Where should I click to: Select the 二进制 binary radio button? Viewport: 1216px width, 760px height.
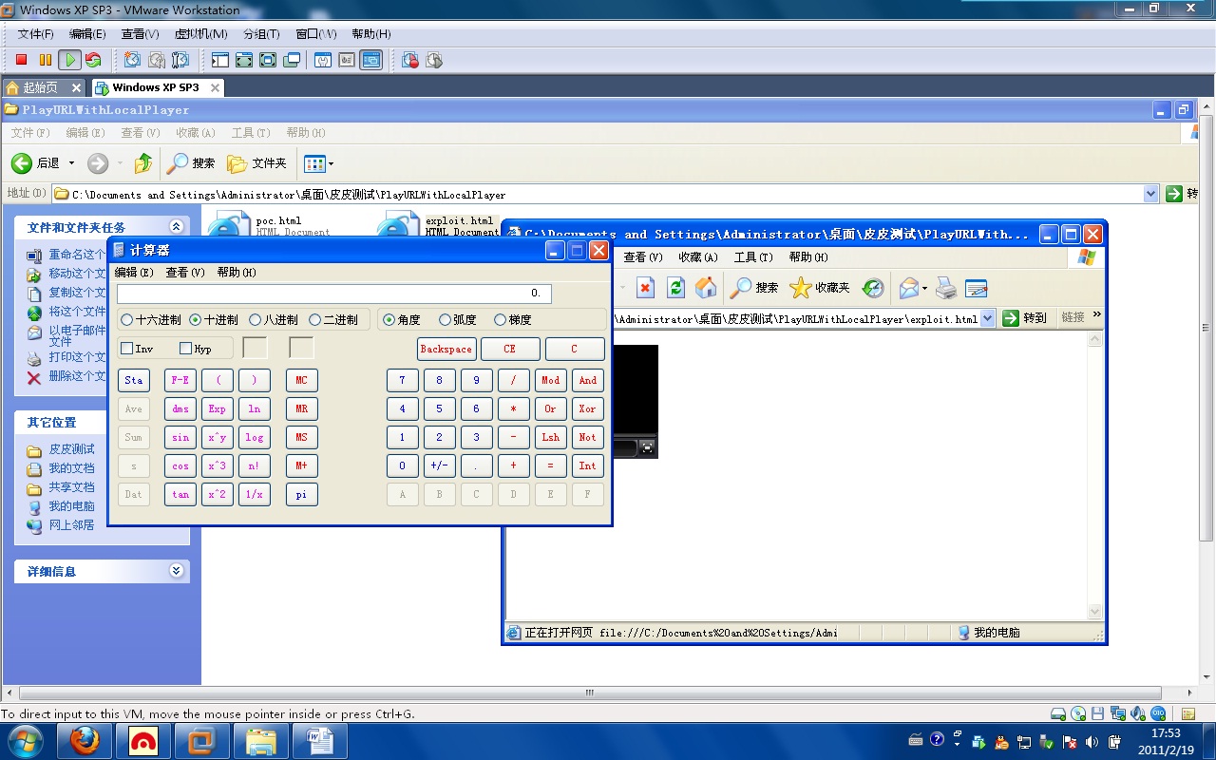[333, 320]
